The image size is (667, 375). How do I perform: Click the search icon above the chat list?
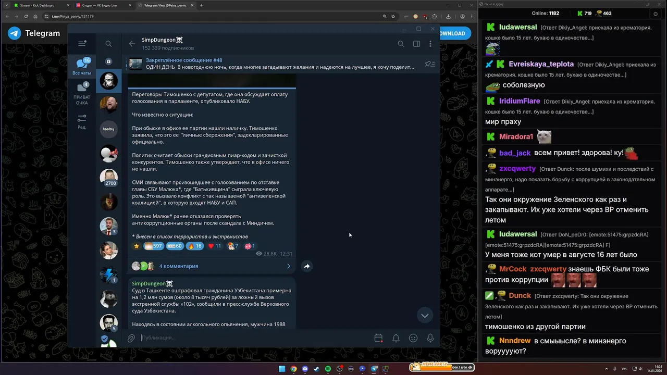pos(108,44)
